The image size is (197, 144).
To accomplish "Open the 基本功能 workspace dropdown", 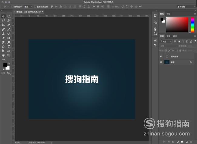I will tap(186, 7).
